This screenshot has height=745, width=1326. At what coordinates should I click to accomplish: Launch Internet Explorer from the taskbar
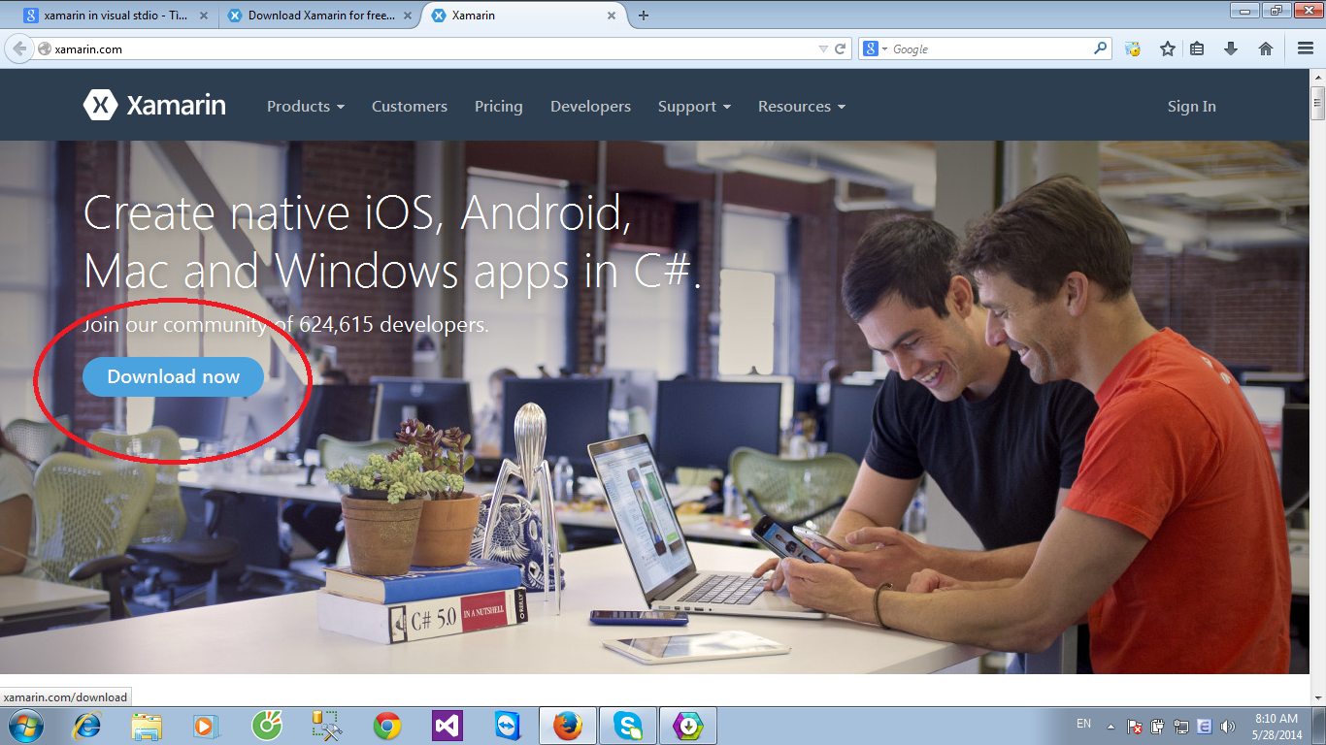(x=86, y=726)
